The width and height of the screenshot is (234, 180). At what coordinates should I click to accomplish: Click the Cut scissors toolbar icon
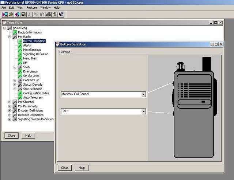[x=30, y=15]
